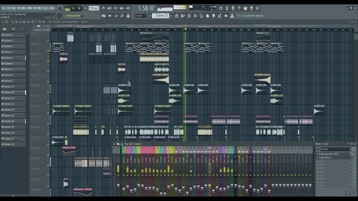The height and width of the screenshot is (201, 358).
Task: Toggle auto scrolling arrow icon
Action: click(x=110, y=16)
